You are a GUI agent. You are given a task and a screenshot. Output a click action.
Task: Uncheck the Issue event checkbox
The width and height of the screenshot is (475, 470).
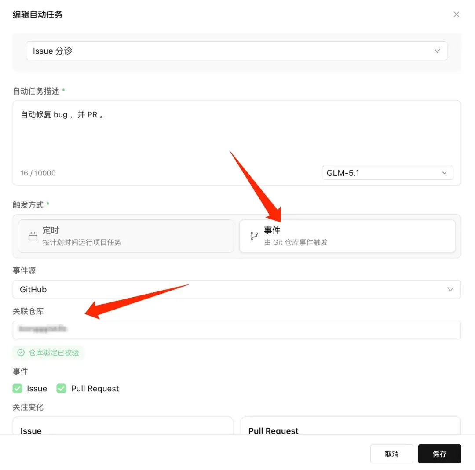pos(17,388)
